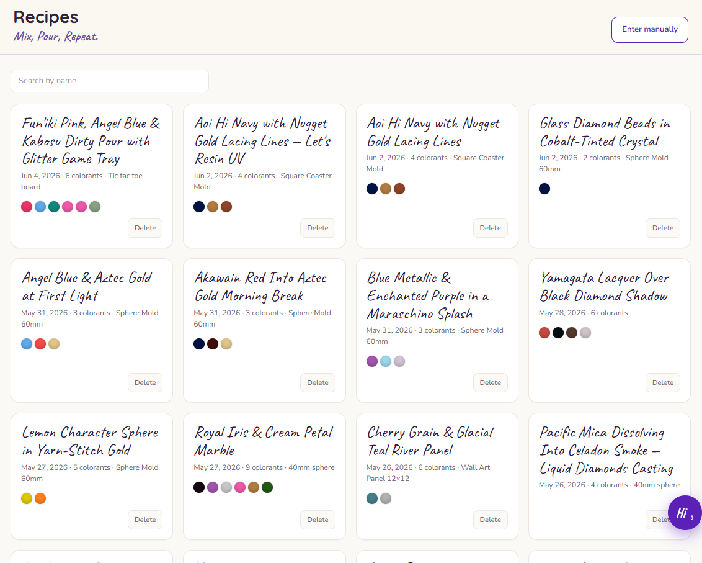Click yellow swatch on Lemon Character Sphere card
The image size is (702, 563).
pyautogui.click(x=27, y=498)
